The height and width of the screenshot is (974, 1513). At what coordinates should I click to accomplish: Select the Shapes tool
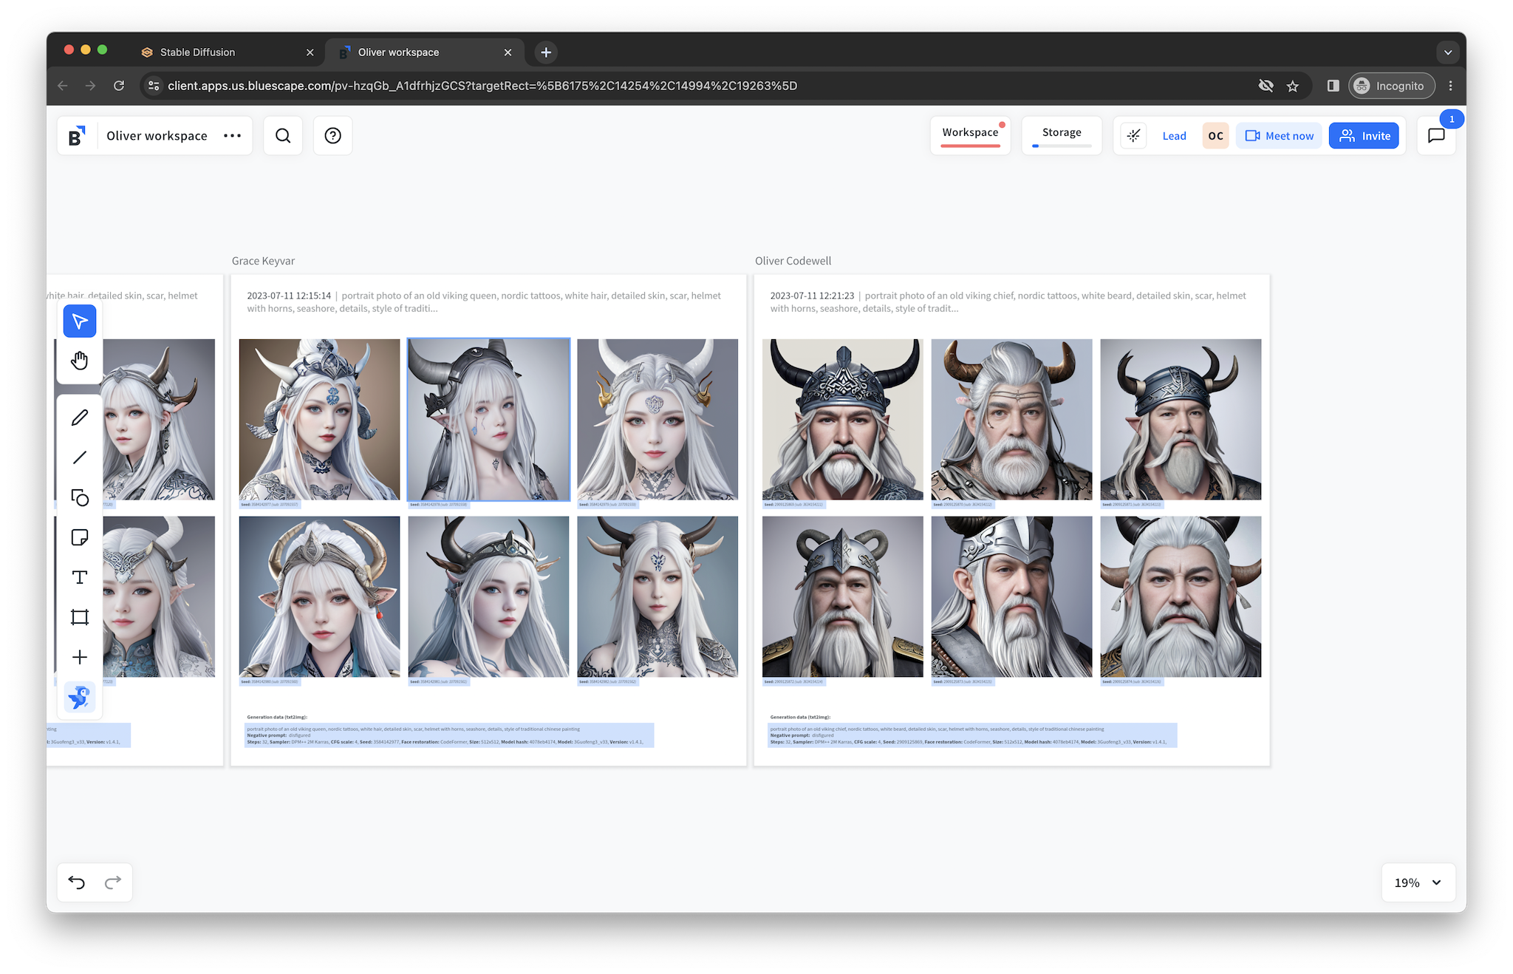click(80, 497)
